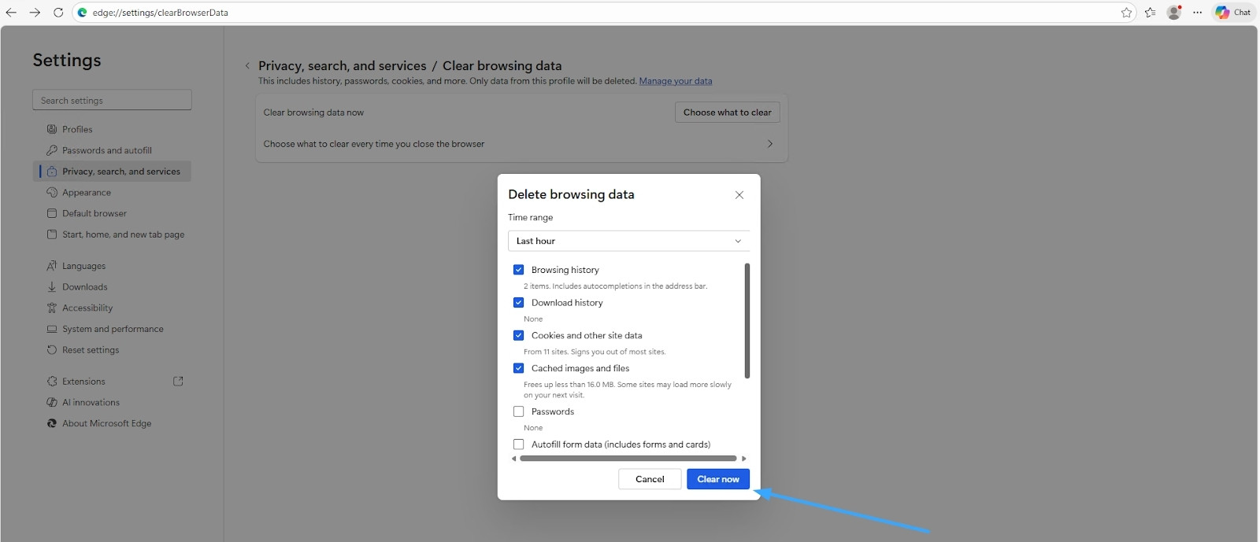This screenshot has width=1260, height=542.
Task: Click the browser forward arrow icon
Action: point(35,13)
